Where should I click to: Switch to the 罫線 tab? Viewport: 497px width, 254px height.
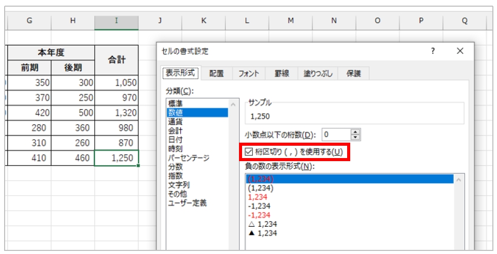coord(282,73)
